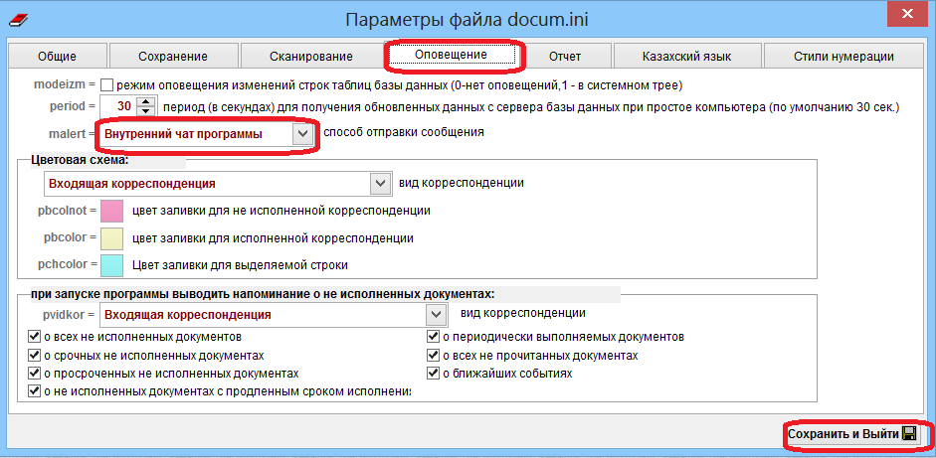Click the floppy disk icon on save button
Screen dimensions: 936x458
point(908,435)
